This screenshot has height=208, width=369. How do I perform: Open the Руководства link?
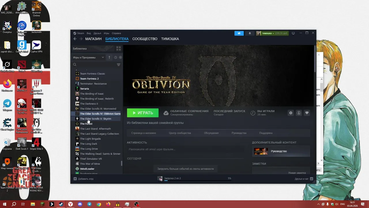click(x=239, y=133)
